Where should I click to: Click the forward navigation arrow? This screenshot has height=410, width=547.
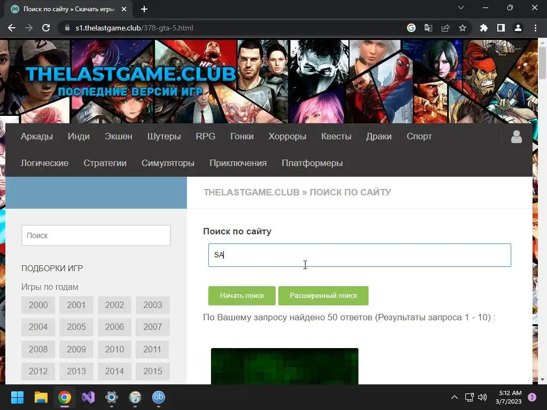[x=29, y=28]
